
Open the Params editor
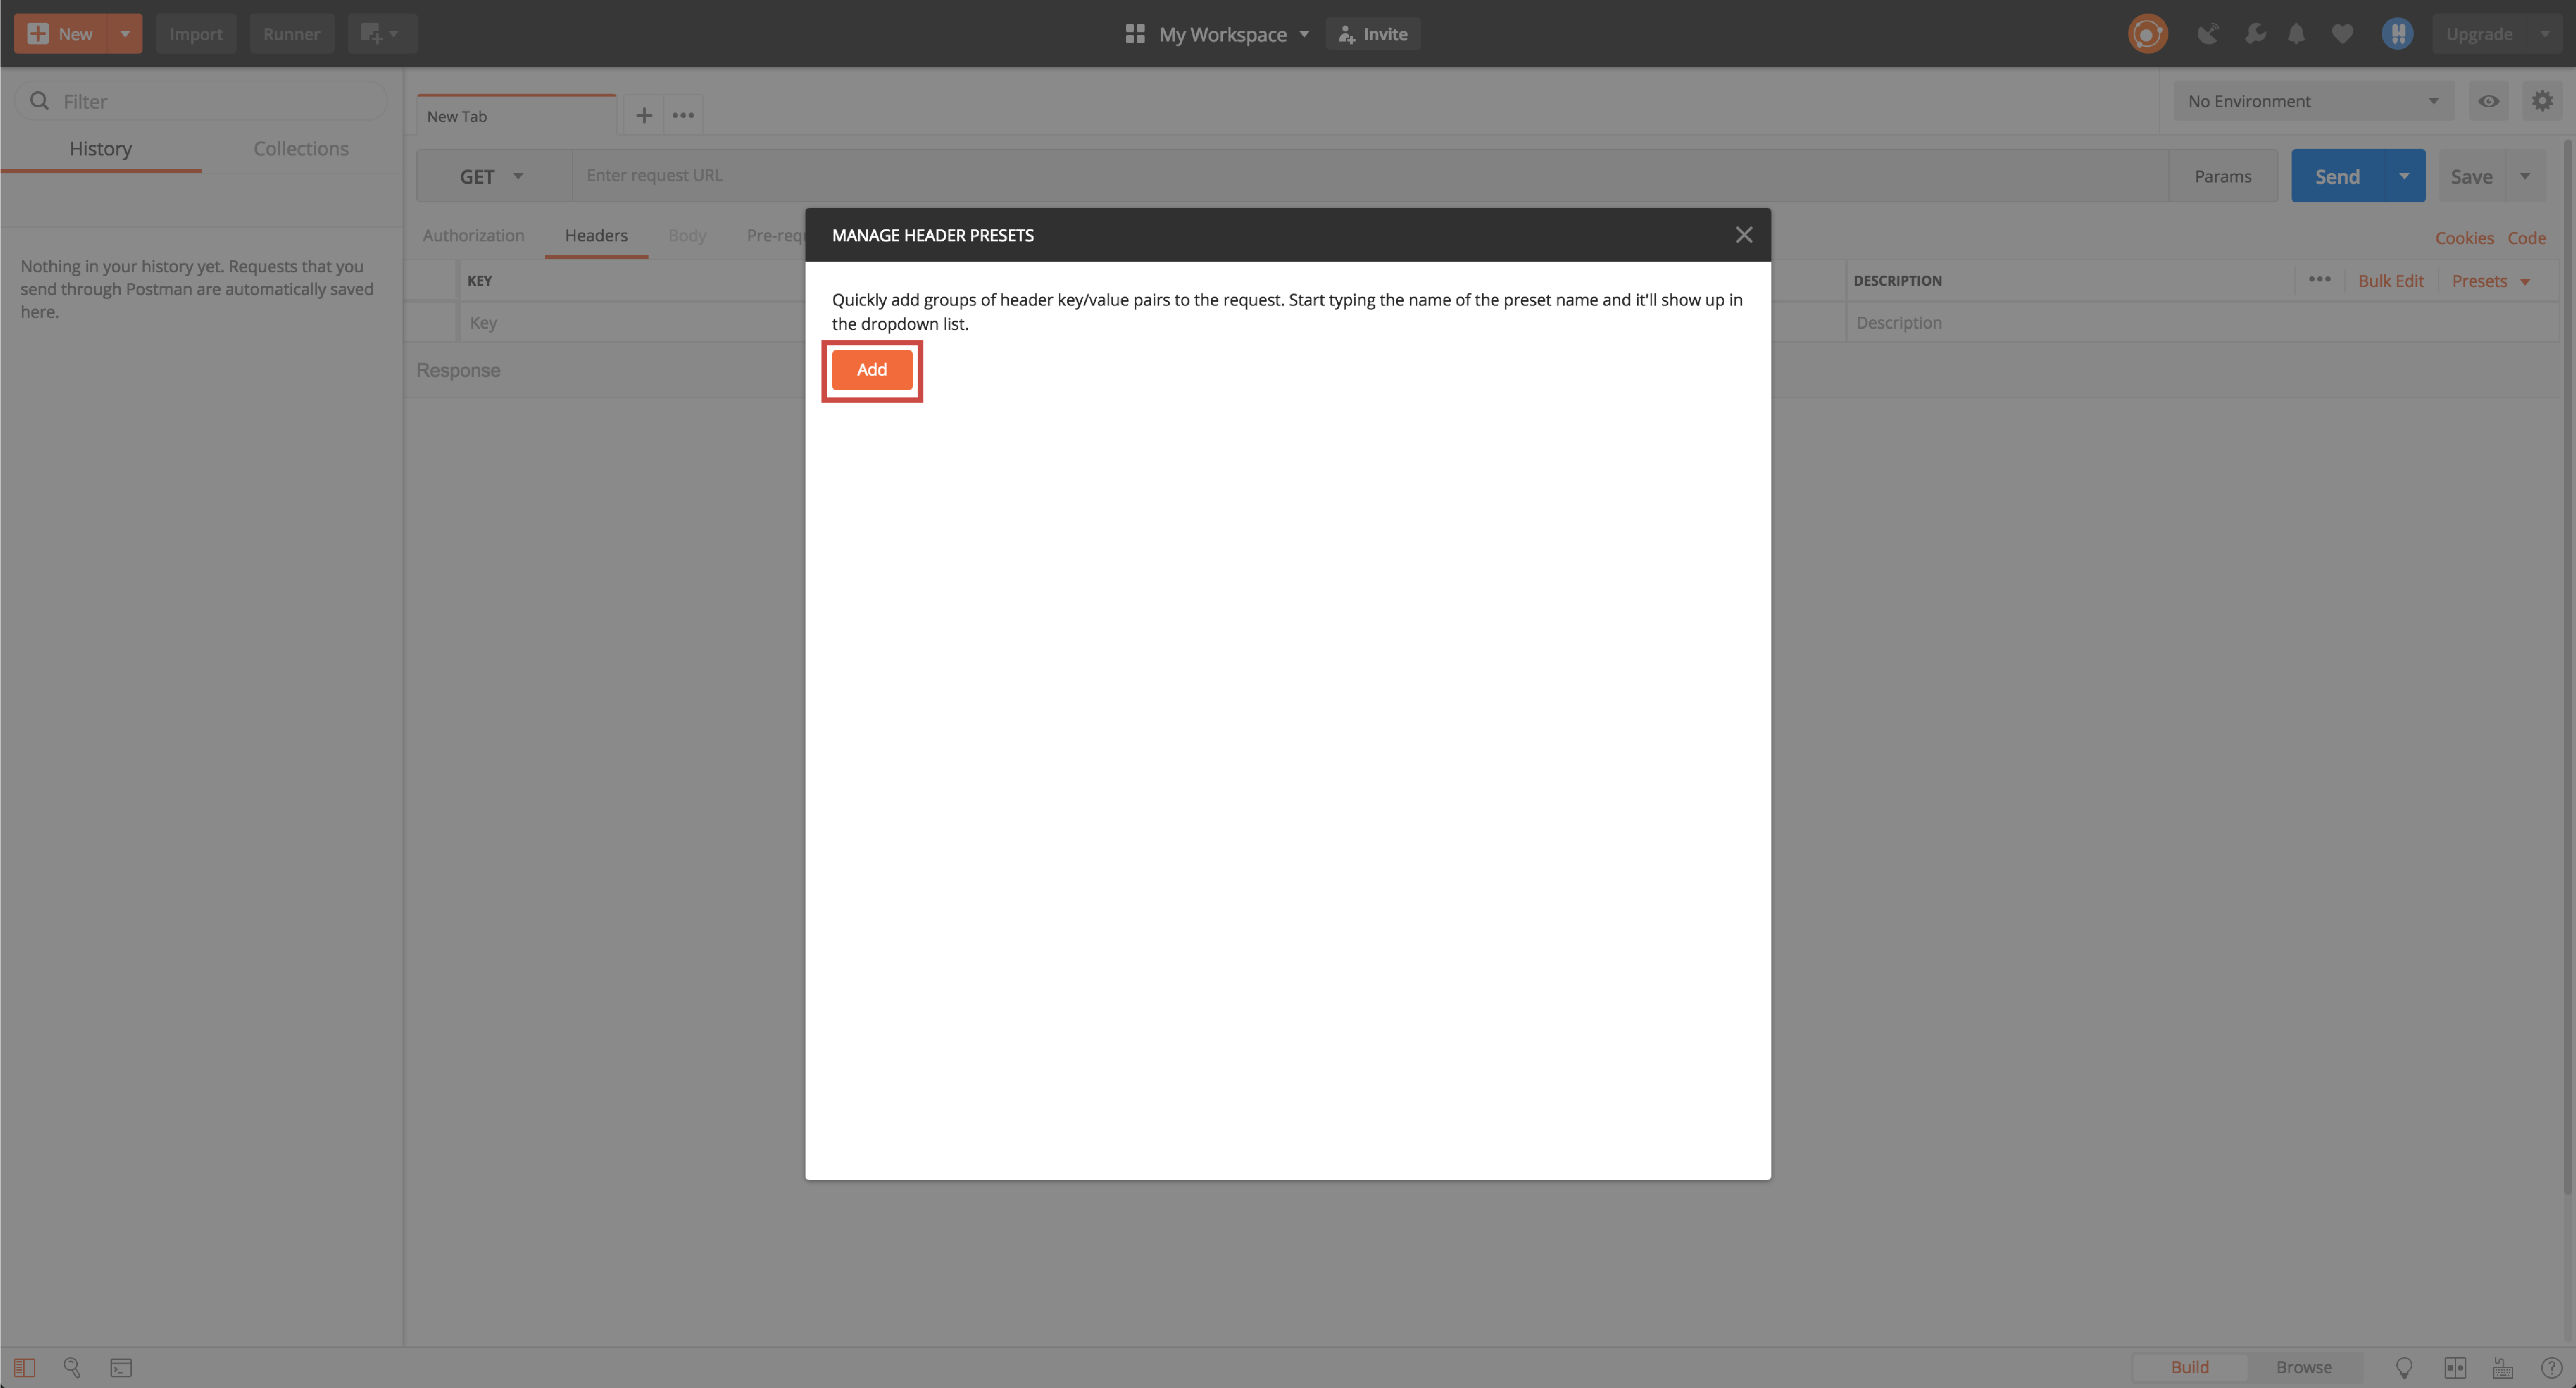(2222, 176)
